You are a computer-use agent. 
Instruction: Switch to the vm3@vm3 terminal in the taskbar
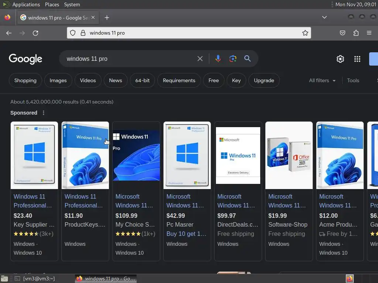(x=35, y=279)
